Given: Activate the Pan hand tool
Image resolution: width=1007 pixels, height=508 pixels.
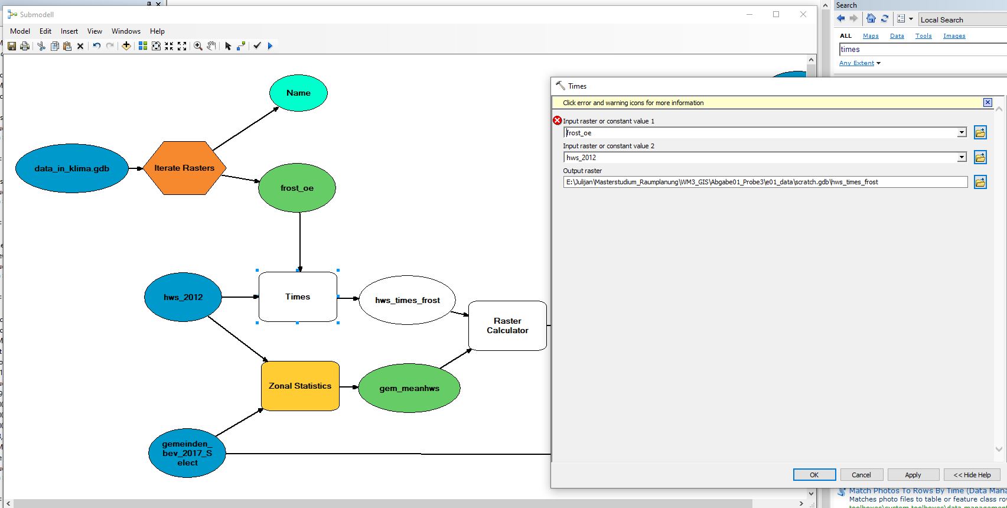Looking at the screenshot, I should click(x=211, y=46).
